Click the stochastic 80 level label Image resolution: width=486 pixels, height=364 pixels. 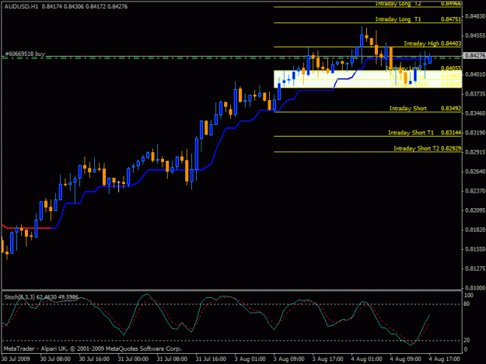click(467, 304)
